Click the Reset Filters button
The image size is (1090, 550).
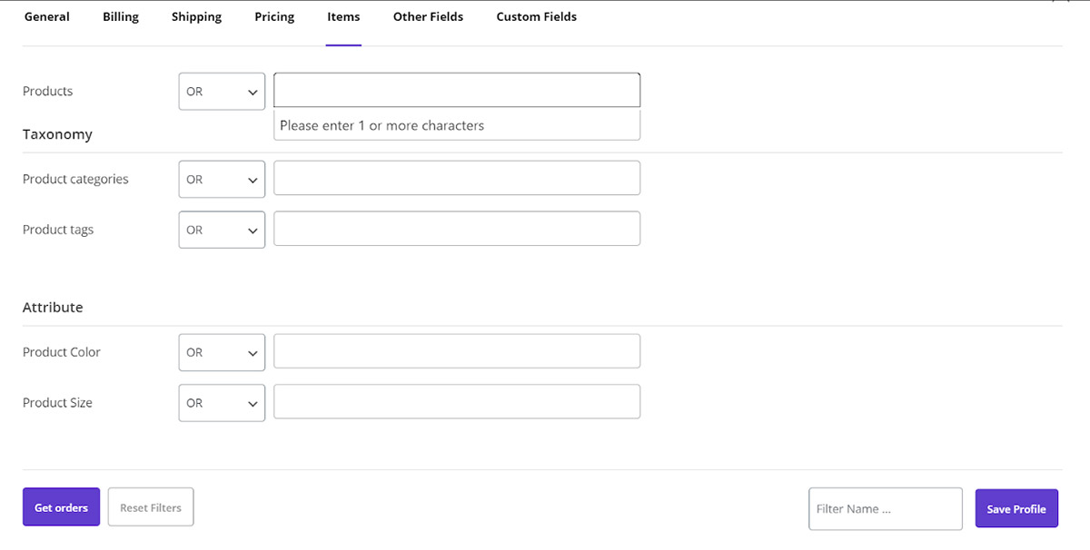click(x=151, y=507)
